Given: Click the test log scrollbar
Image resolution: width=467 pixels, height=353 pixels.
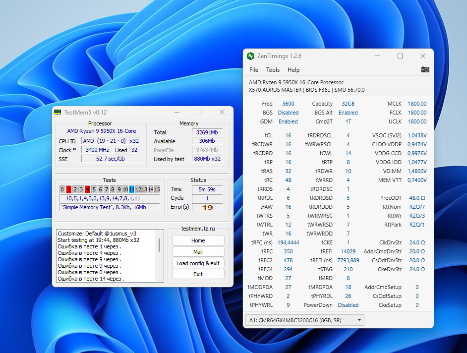Looking at the screenshot, I should pos(159,245).
